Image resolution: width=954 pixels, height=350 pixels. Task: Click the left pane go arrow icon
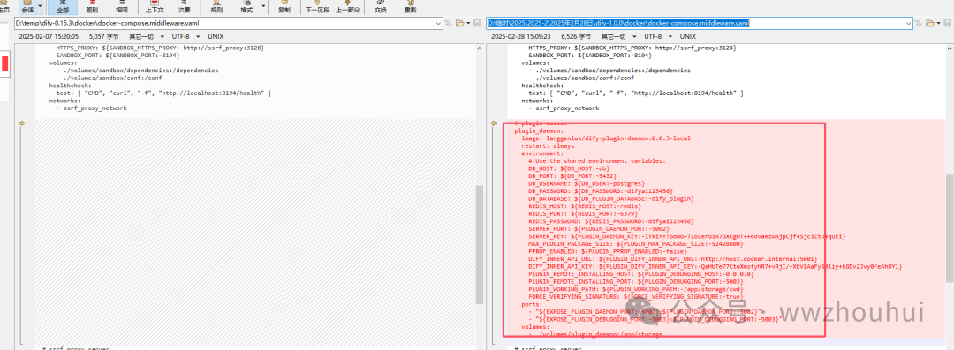click(x=449, y=23)
